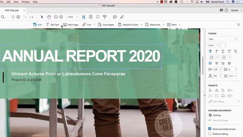Open scanned documents Settings gear
Image resolution: width=243 pixels, height=137 pixels.
pos(210,115)
